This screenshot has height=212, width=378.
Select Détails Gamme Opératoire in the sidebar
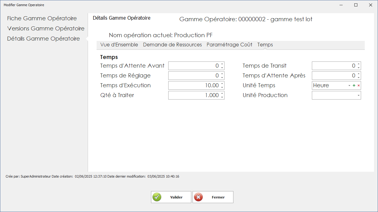click(43, 38)
